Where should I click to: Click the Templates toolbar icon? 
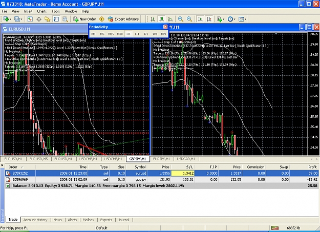click(x=241, y=19)
